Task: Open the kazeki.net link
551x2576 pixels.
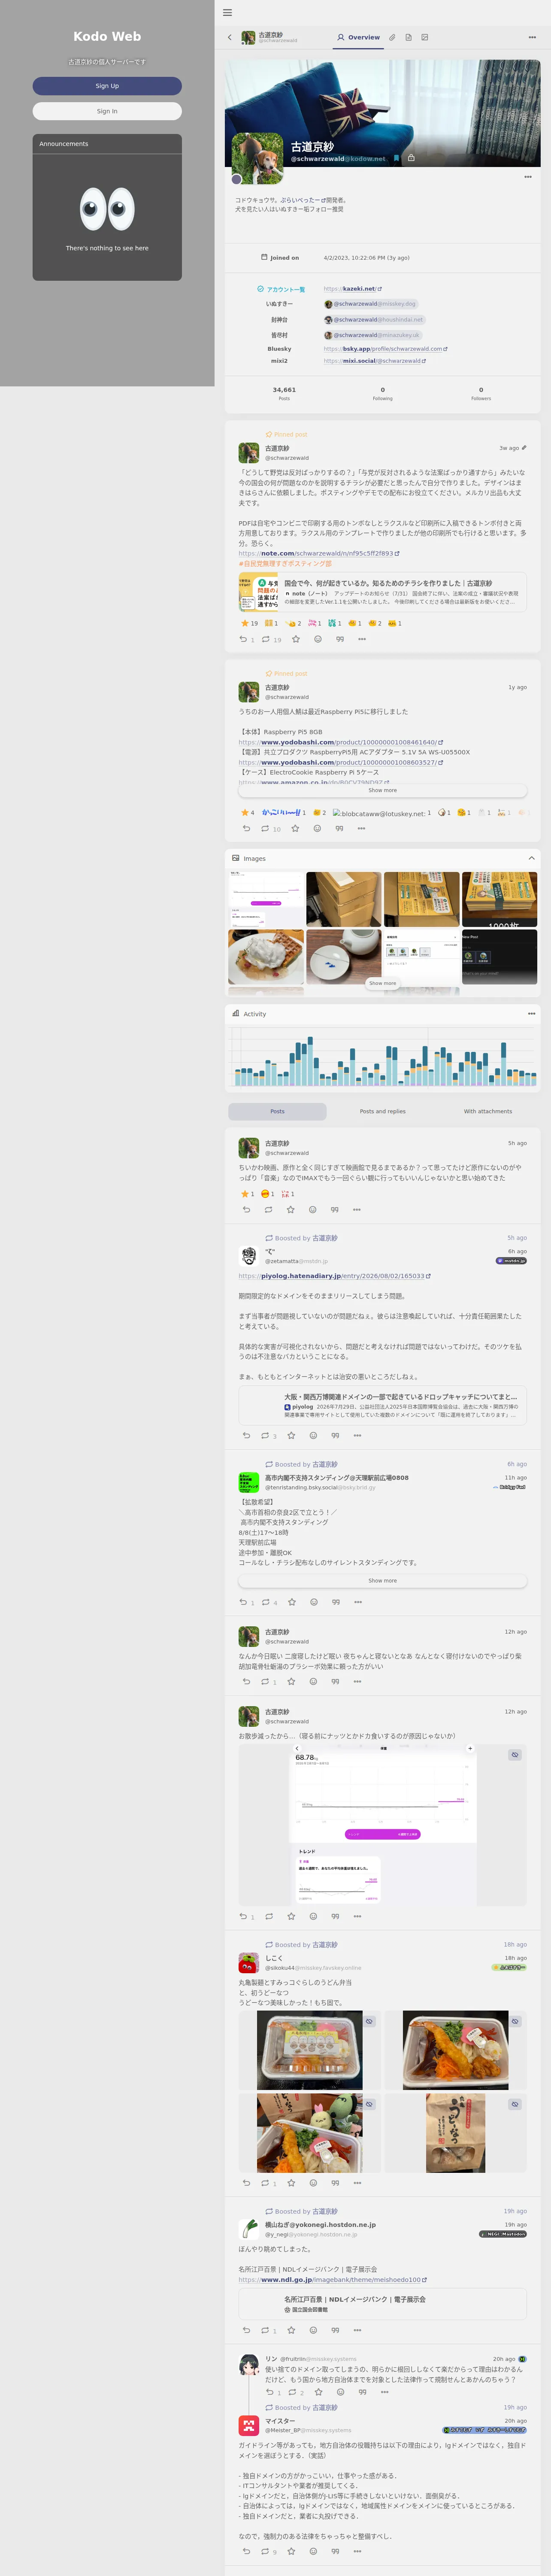Action: point(353,289)
